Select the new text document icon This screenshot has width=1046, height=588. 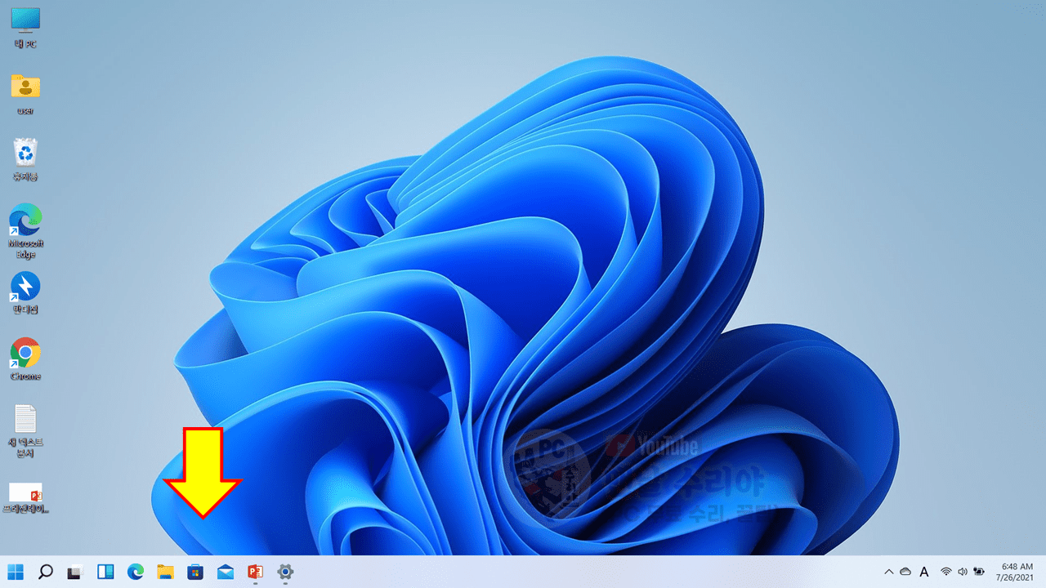(25, 431)
